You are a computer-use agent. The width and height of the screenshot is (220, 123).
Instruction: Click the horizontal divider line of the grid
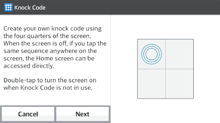coord(180,69)
